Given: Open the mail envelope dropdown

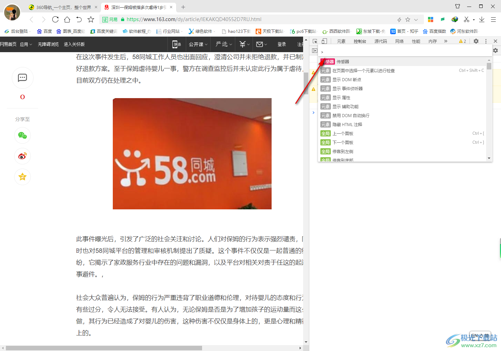Looking at the screenshot, I should click(x=262, y=44).
